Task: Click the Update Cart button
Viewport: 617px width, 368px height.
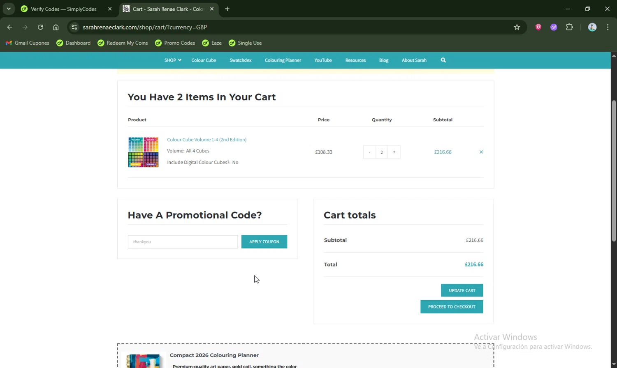Action: coord(462,290)
